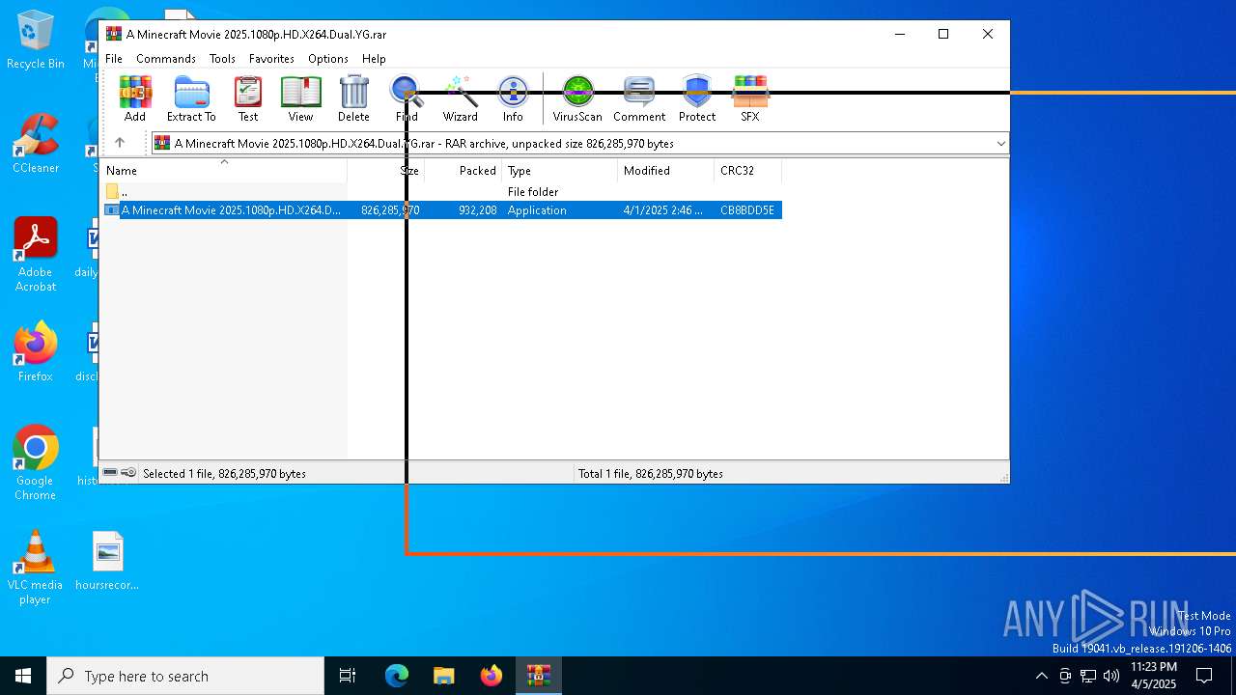Viewport: 1236px width, 695px height.
Task: Open Task View on taskbar
Action: click(348, 676)
